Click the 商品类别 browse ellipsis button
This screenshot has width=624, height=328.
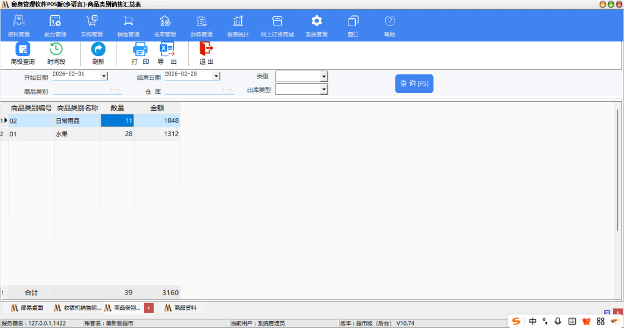[115, 90]
